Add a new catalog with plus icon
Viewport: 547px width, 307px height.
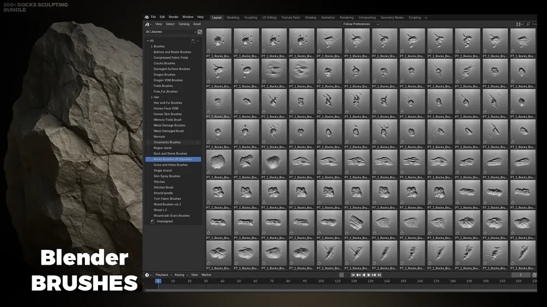coord(198,41)
